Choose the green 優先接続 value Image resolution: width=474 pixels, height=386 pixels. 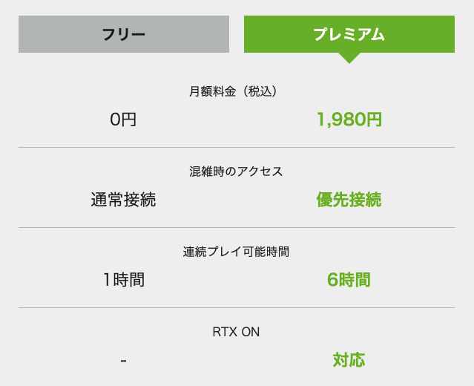pos(349,200)
